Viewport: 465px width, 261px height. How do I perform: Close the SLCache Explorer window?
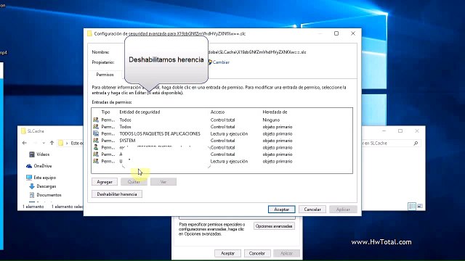417,130
